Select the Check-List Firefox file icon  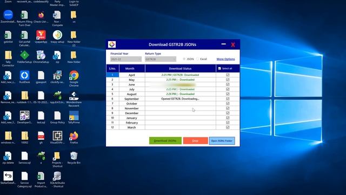[x=41, y=15]
